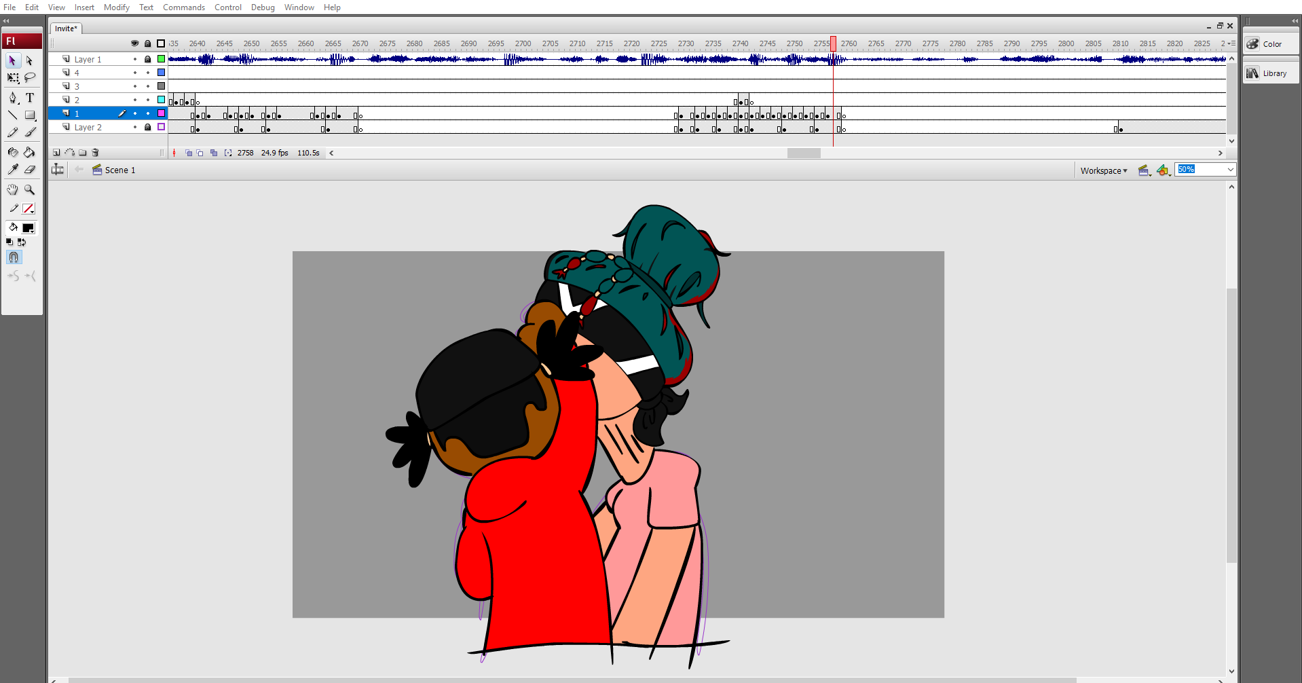
Task: Unlock Layer 2 using its padlock
Action: pyautogui.click(x=148, y=127)
